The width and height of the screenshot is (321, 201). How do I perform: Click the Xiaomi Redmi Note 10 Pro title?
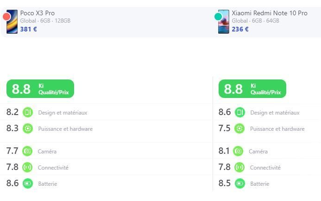[269, 13]
